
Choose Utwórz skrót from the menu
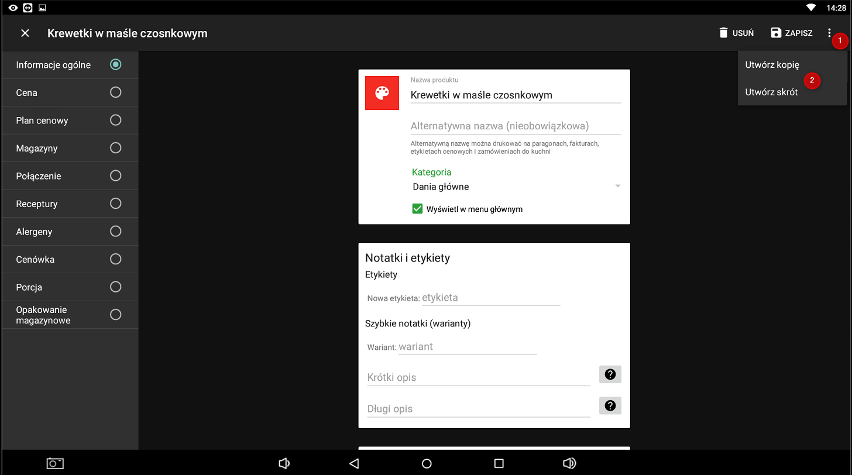click(771, 92)
